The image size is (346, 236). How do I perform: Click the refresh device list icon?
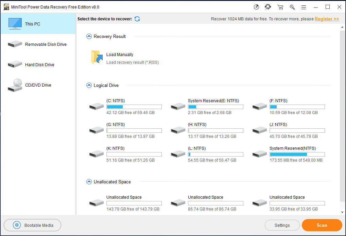(137, 19)
